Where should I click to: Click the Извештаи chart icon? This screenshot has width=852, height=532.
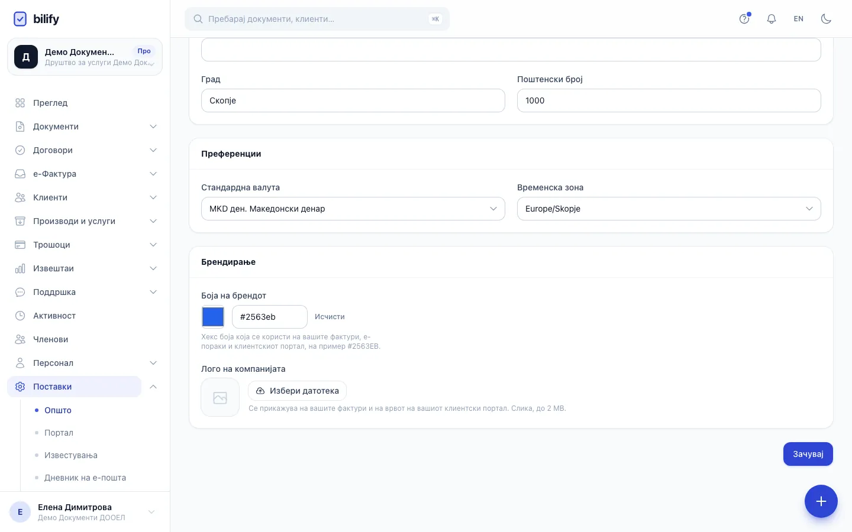(20, 268)
